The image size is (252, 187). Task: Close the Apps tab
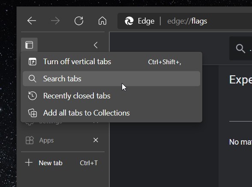[96, 140]
